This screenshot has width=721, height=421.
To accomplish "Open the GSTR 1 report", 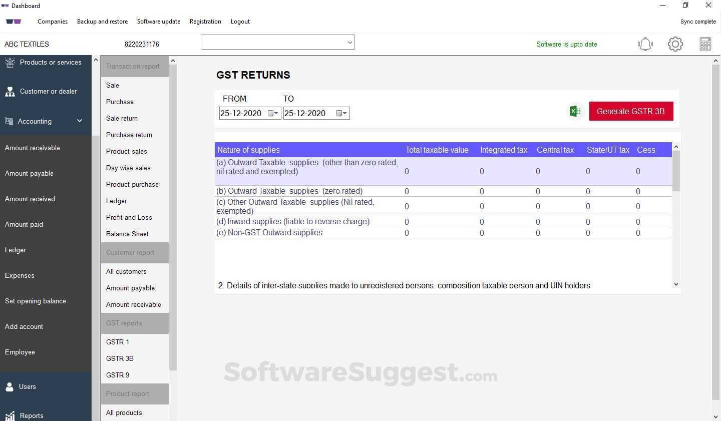I will tap(118, 342).
